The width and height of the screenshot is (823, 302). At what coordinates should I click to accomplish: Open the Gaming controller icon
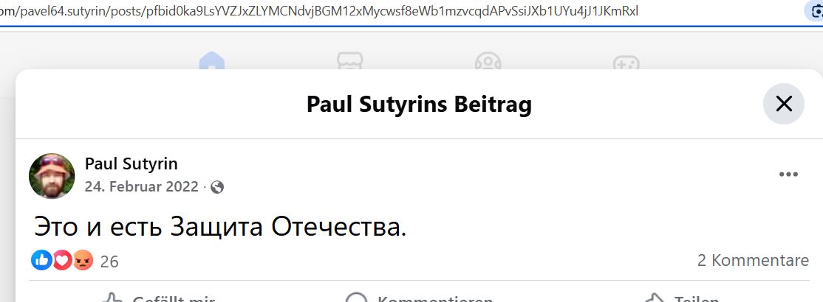(x=626, y=62)
